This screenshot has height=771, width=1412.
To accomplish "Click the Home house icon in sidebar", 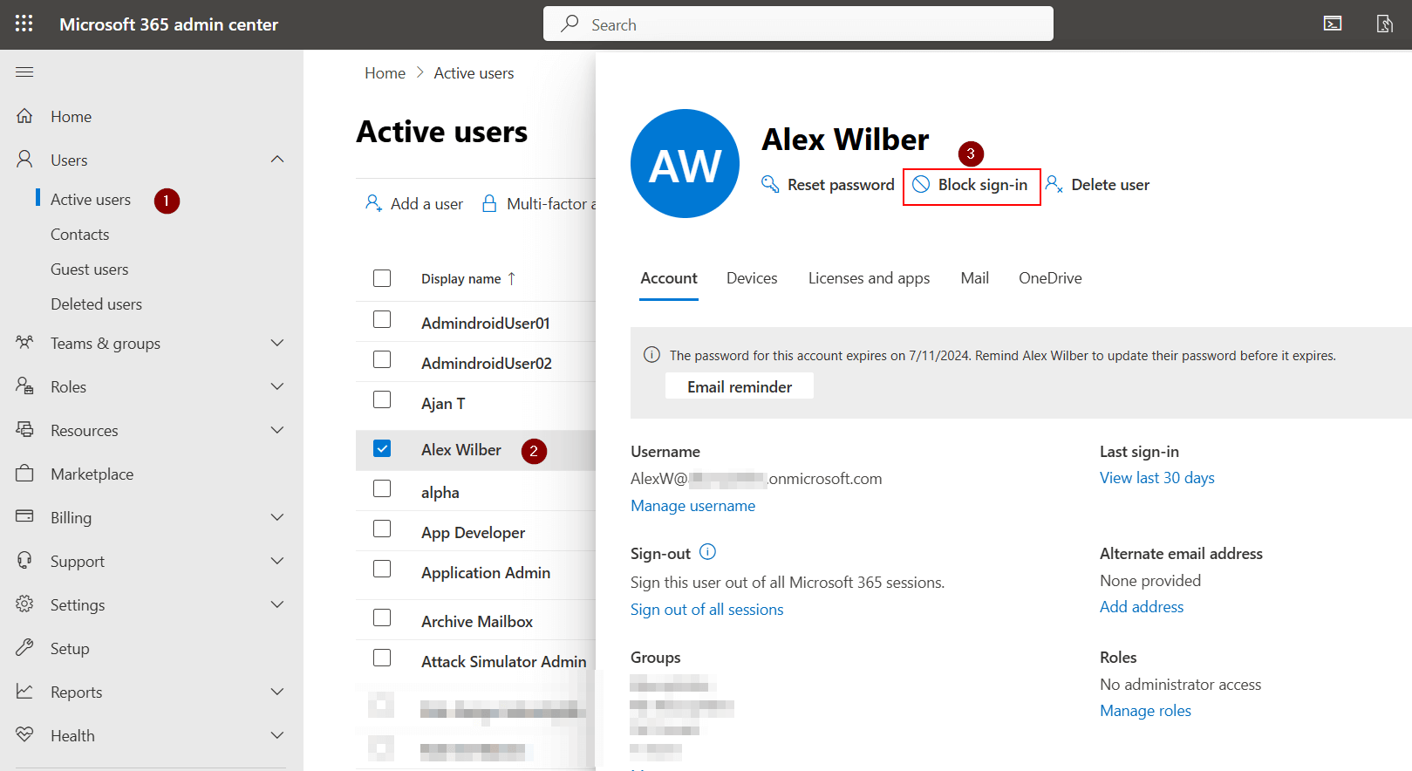I will pos(24,116).
